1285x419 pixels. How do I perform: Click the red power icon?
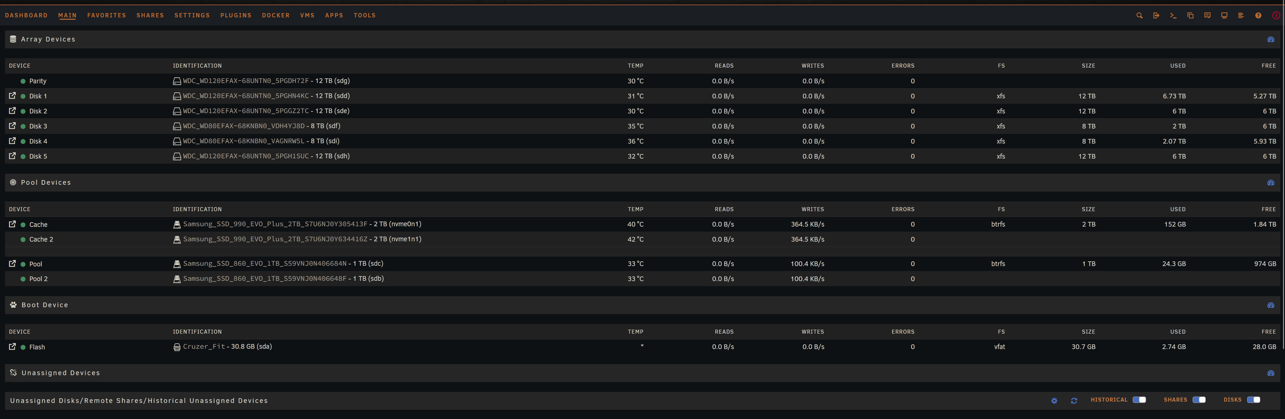[x=1276, y=15]
